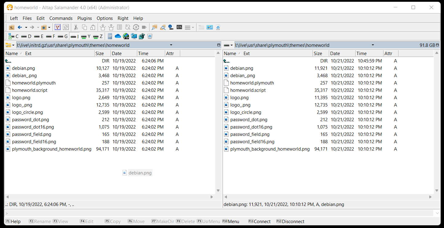The image size is (444, 228).
Task: Expand right panel path history dropdown
Action: click(x=373, y=45)
